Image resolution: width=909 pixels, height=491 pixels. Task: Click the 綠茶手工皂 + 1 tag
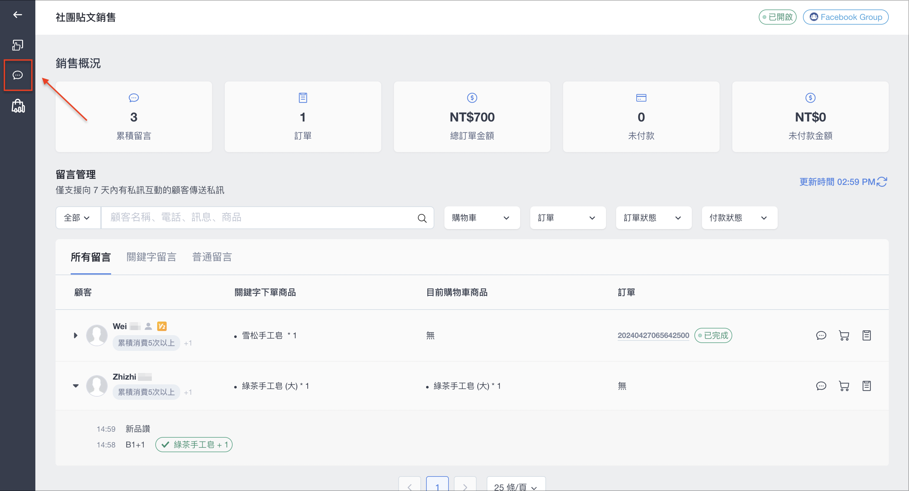194,445
